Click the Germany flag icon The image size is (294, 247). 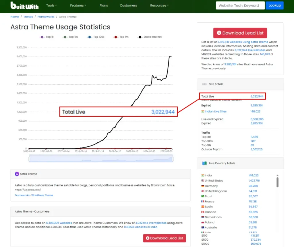click(203, 186)
